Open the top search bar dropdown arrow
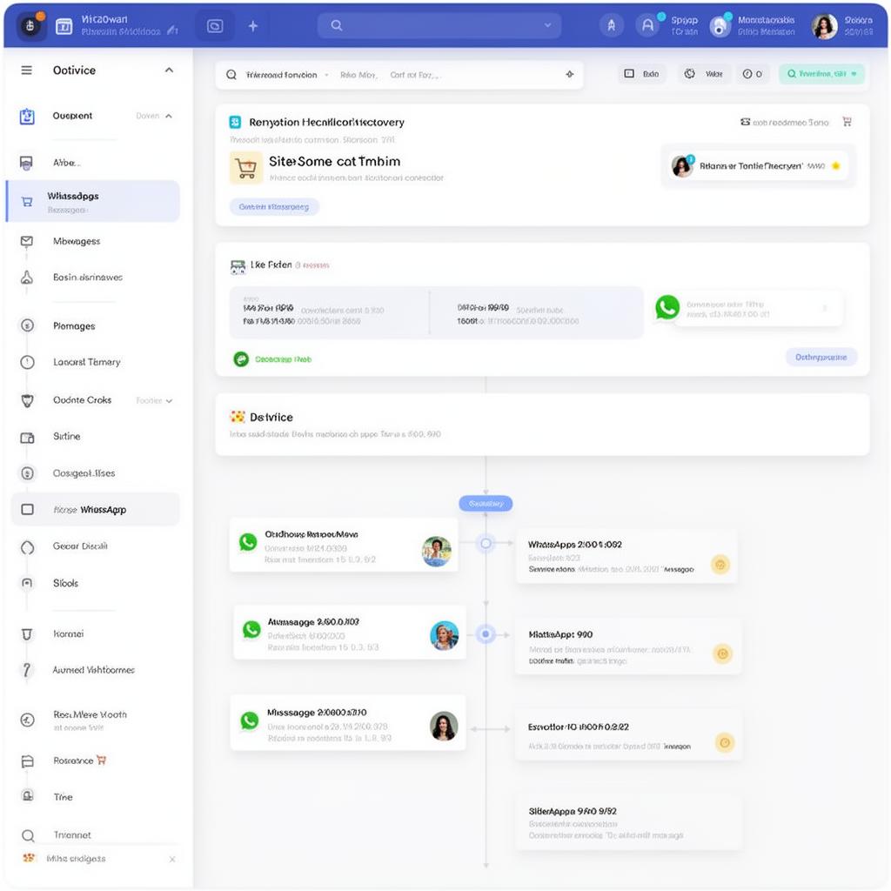The image size is (891, 891). [547, 26]
